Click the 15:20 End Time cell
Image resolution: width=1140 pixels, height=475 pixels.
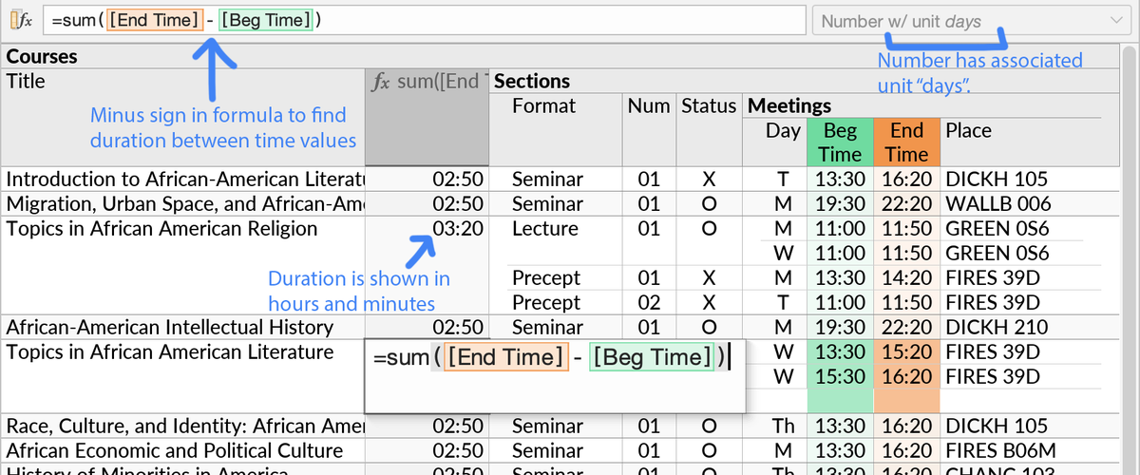point(907,351)
